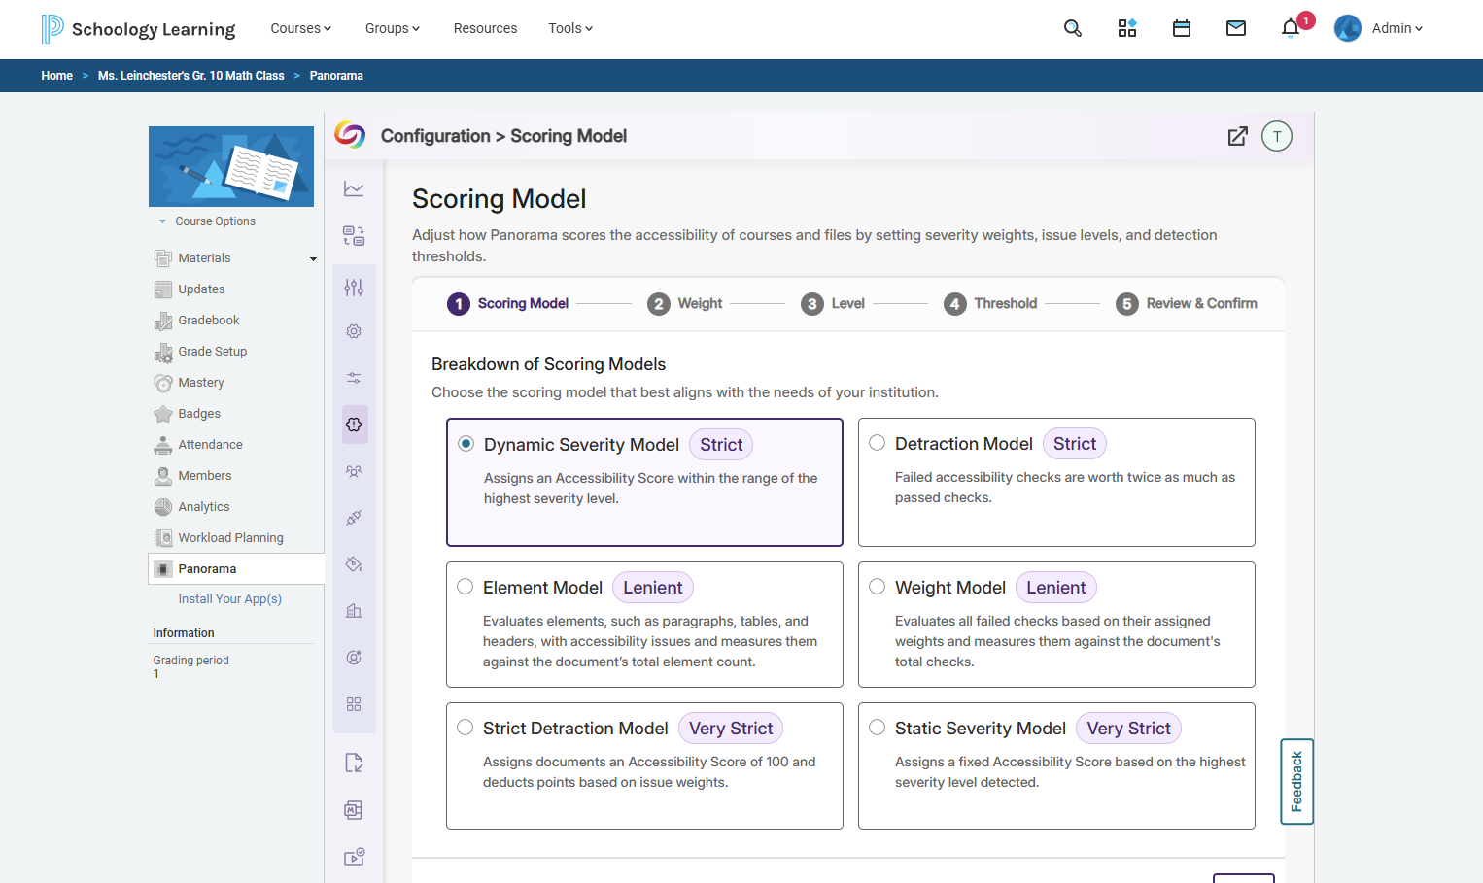1483x883 pixels.
Task: Open the messages envelope icon
Action: point(1235,28)
